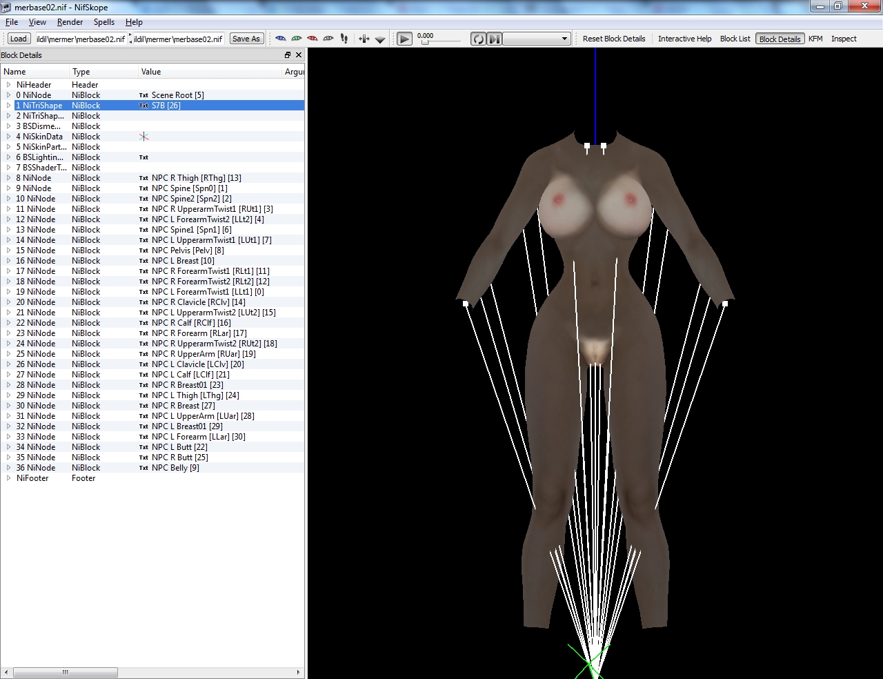Click Txt icon beside NPC Belly [9]
Image resolution: width=883 pixels, height=679 pixels.
click(143, 468)
